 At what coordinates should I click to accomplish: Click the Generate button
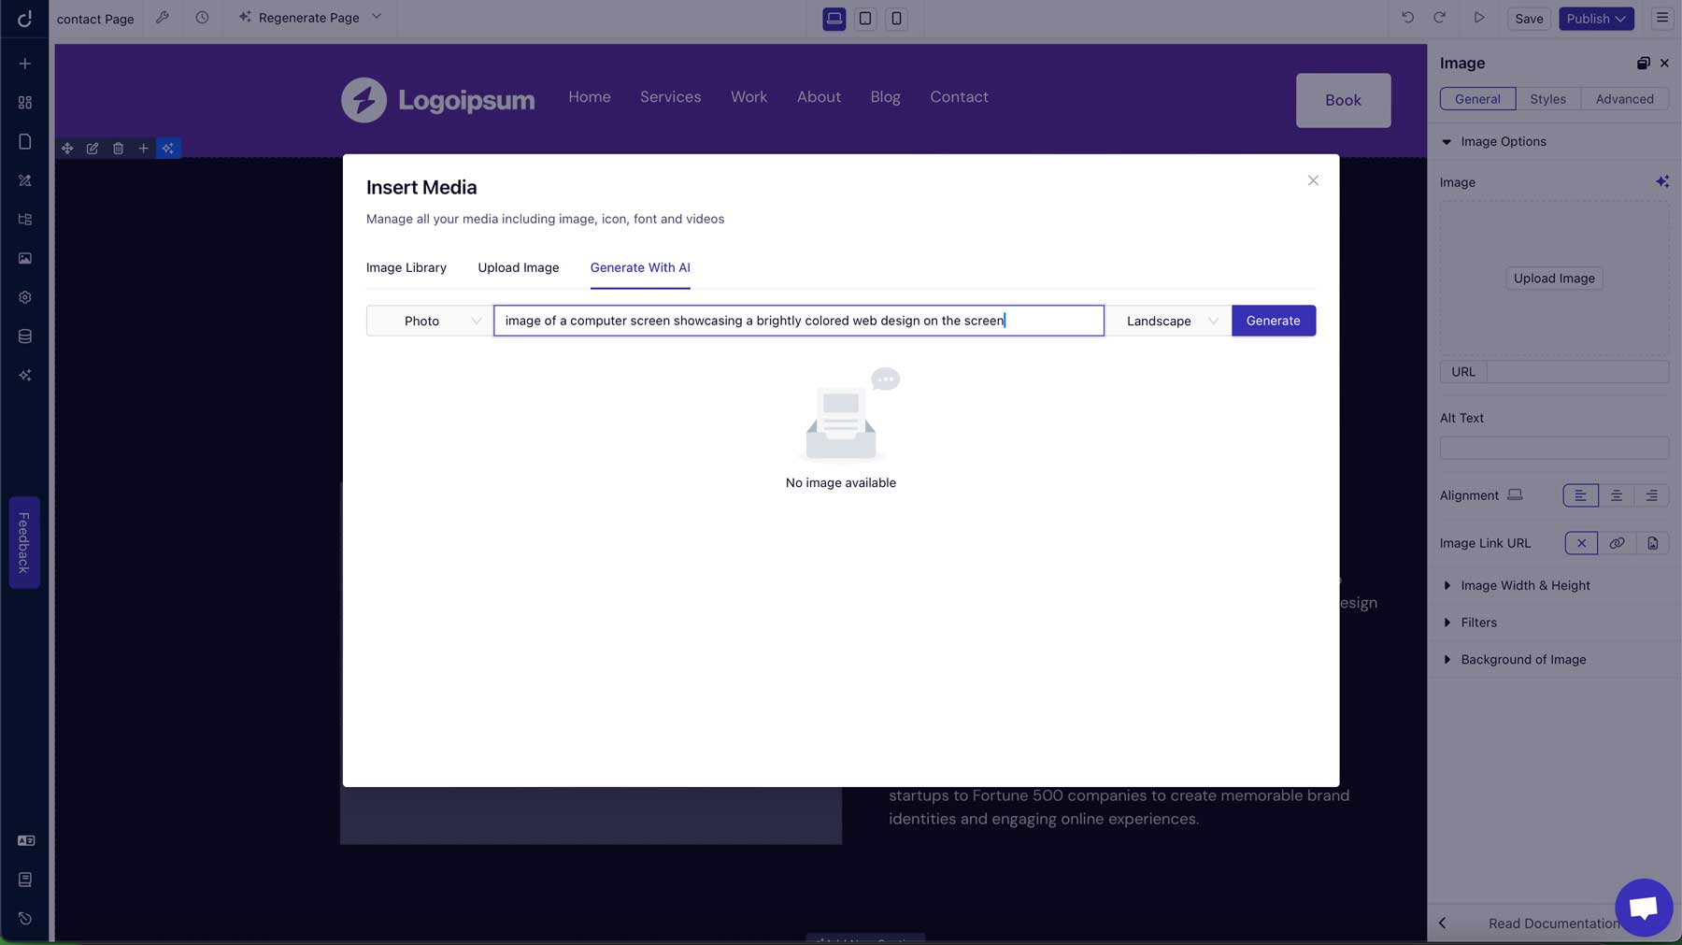click(1273, 321)
